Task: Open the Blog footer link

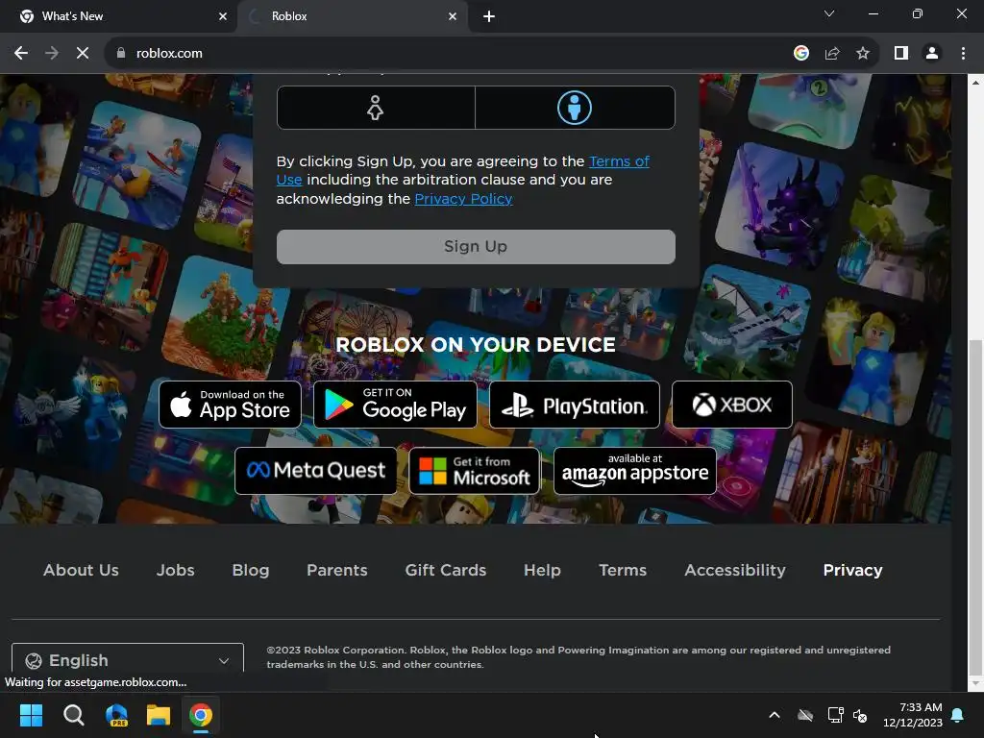Action: 251,570
